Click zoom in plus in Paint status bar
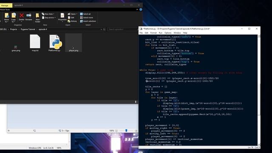The image size is (272, 153). (x=136, y=130)
